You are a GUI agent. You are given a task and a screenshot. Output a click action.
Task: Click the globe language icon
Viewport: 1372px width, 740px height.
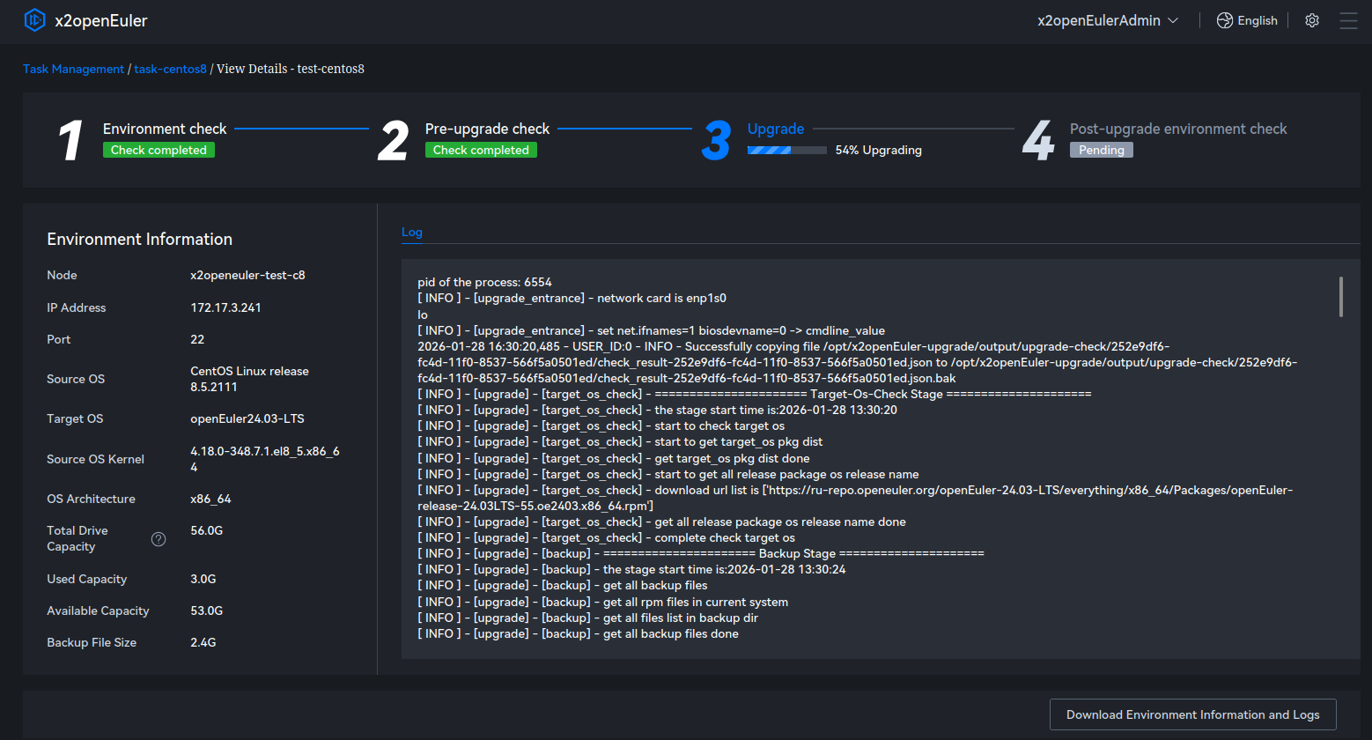coord(1224,20)
